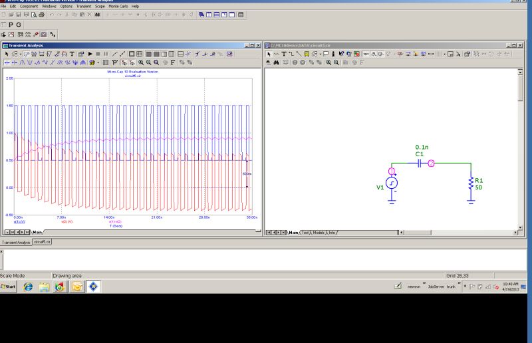Click the Print icon in main toolbar
Image resolution: width=532 pixels, height=343 pixels.
tap(41, 15)
